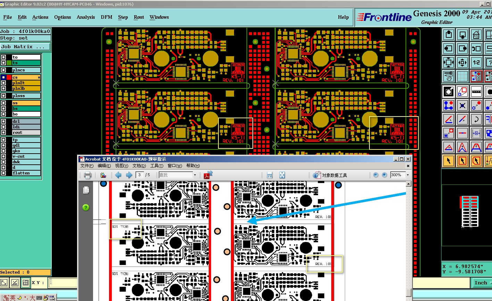
Task: Open Acrobat 文件(F) menu
Action: (87, 166)
